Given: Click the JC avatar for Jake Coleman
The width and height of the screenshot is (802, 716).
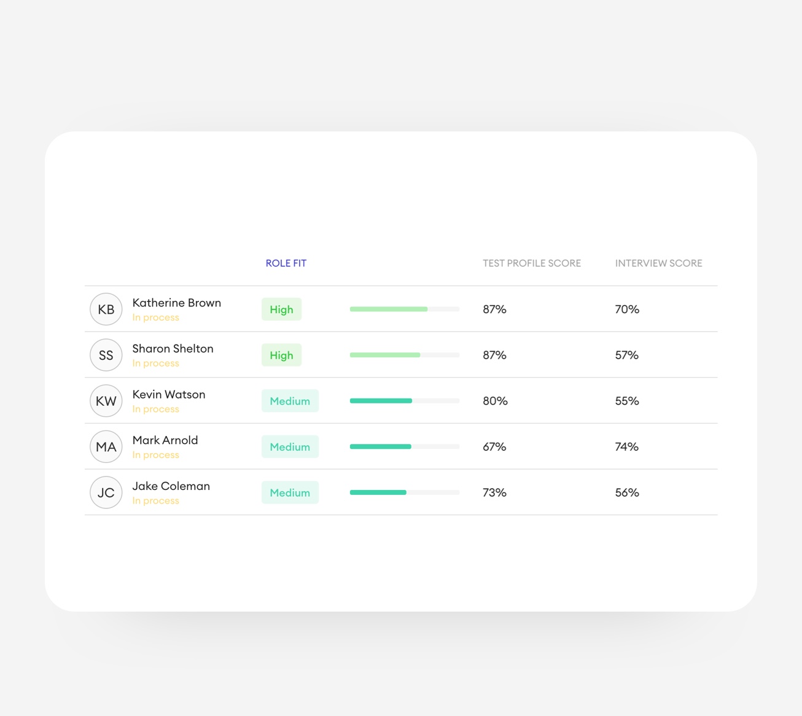Looking at the screenshot, I should point(106,492).
